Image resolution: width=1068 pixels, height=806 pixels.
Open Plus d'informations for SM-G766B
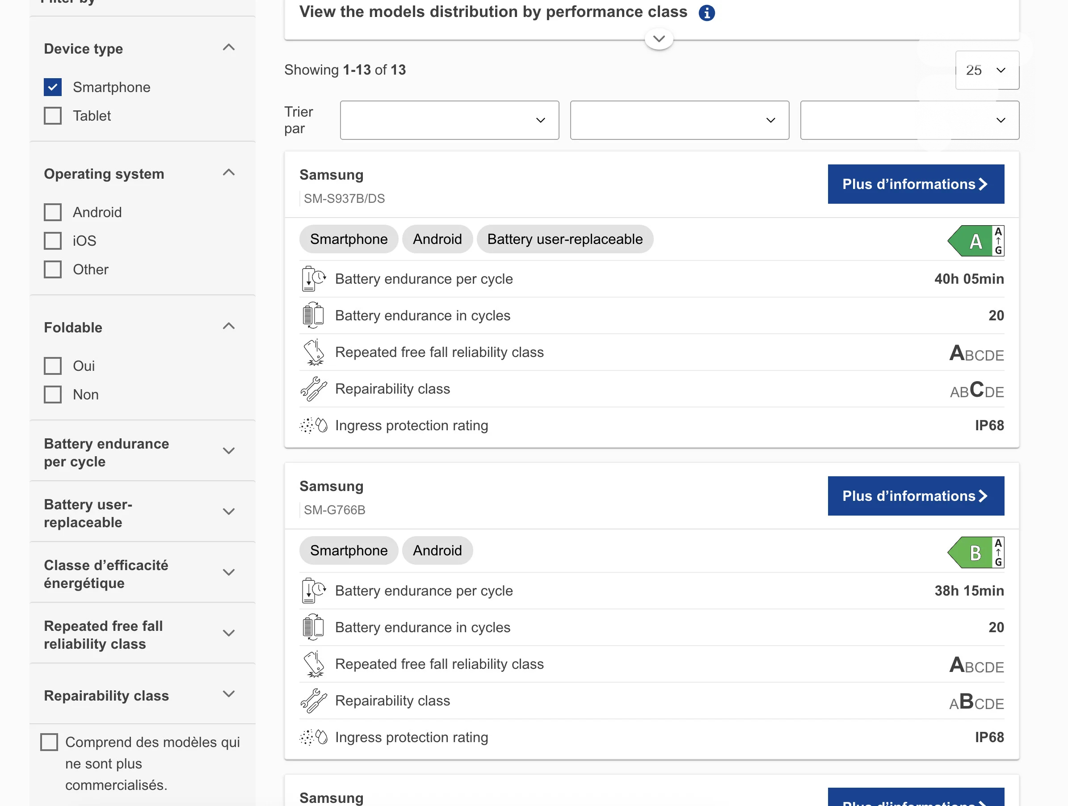point(916,495)
